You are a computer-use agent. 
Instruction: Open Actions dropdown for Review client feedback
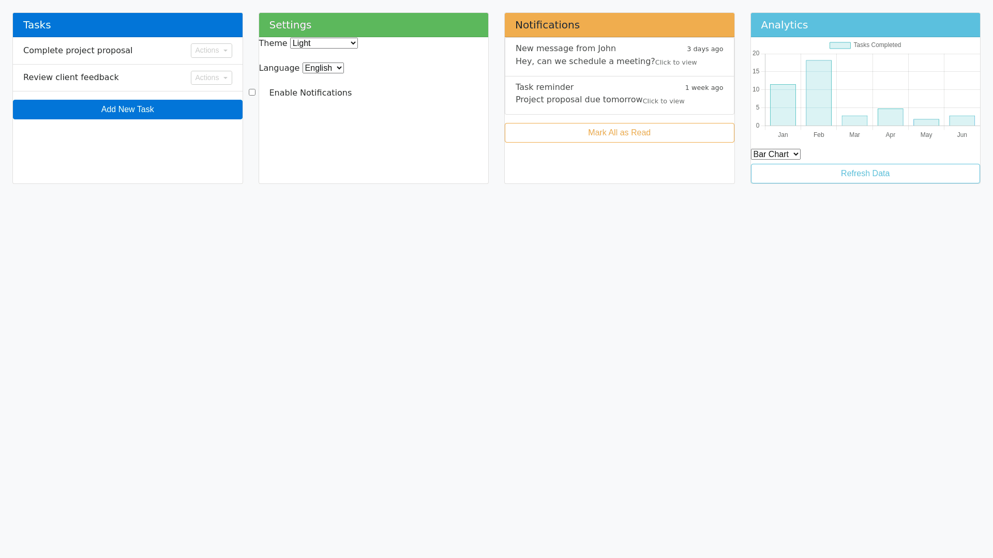211,78
